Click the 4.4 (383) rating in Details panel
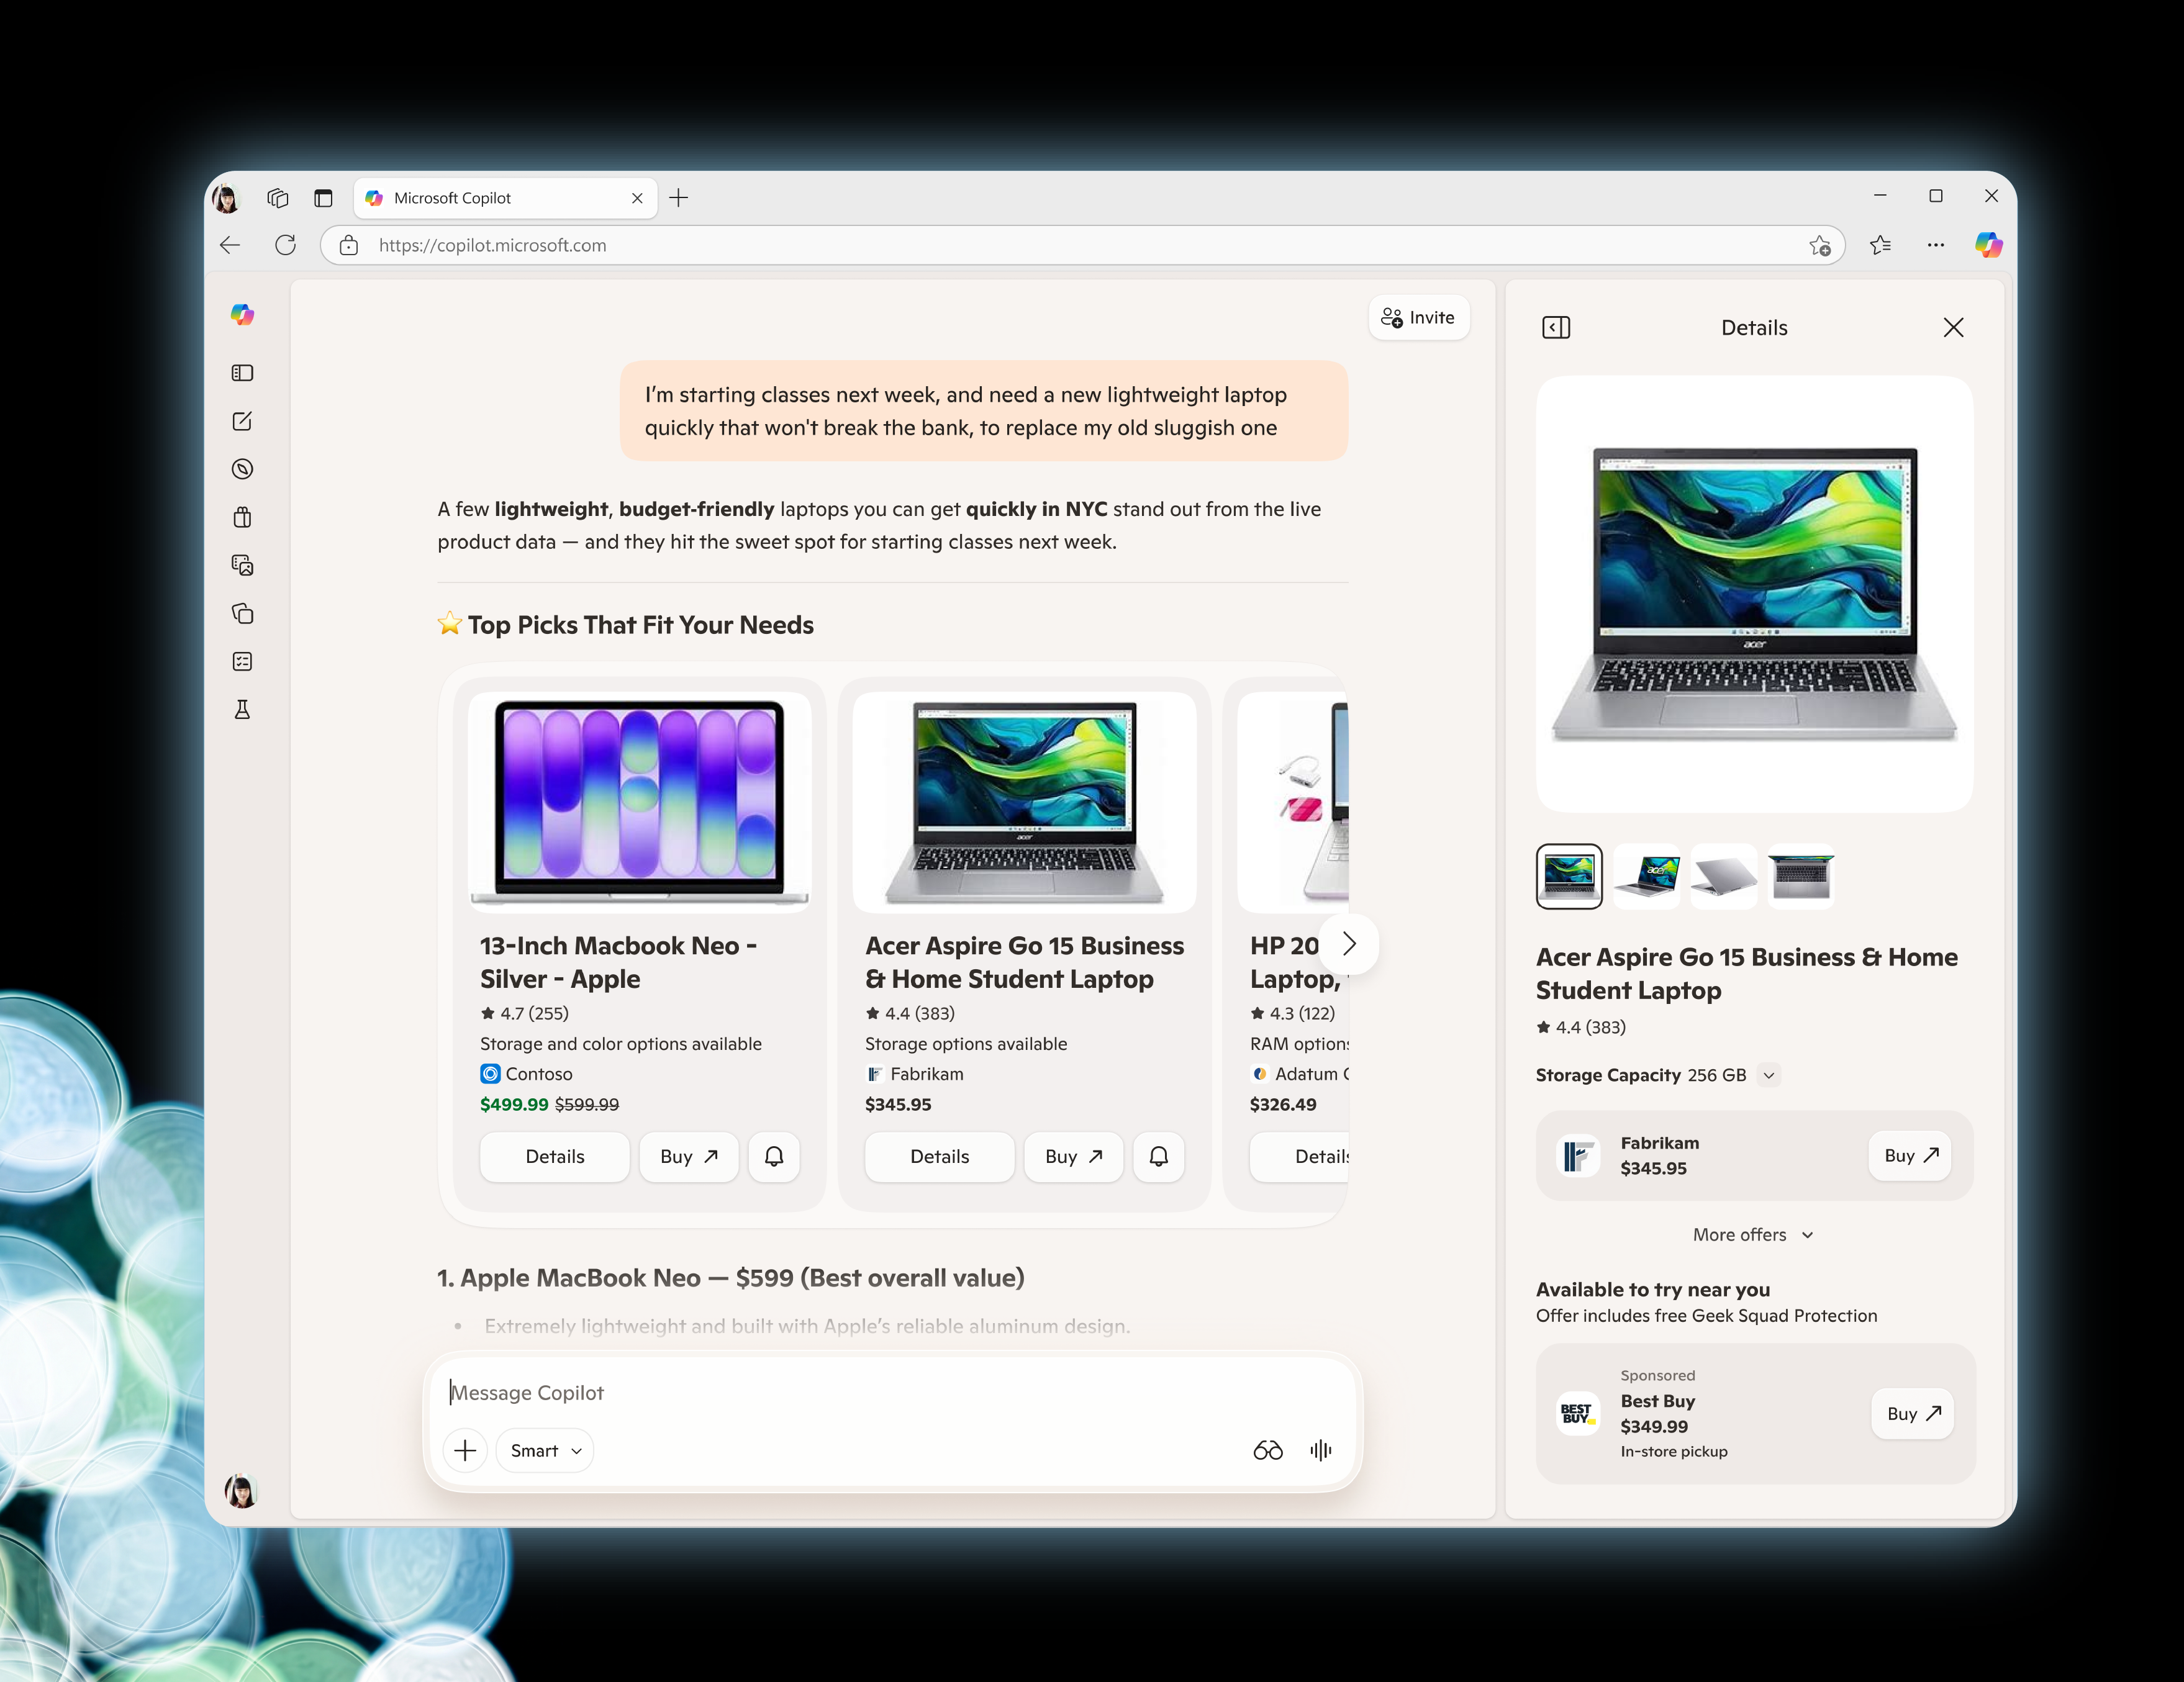This screenshot has height=1682, width=2184. tap(1590, 1027)
